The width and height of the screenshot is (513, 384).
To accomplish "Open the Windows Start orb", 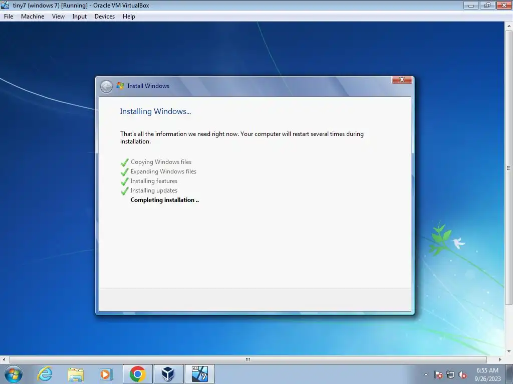I will click(14, 374).
